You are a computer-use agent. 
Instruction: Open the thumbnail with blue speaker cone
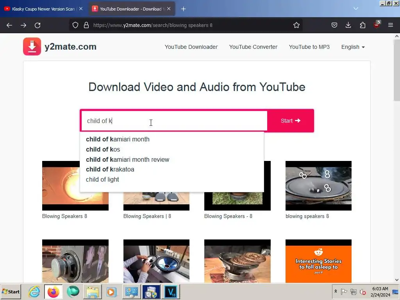(156, 261)
